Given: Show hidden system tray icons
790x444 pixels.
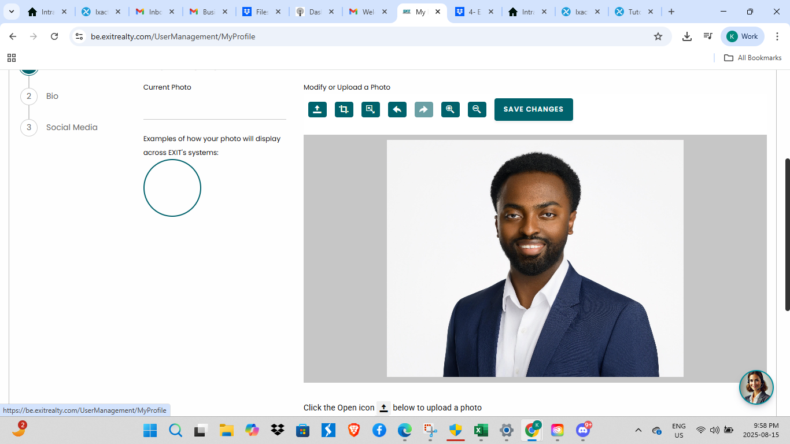Looking at the screenshot, I should point(638,430).
